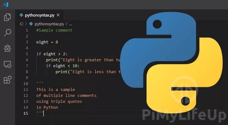Open the Run and Debug bug icon
The height and width of the screenshot is (125, 228).
click(x=7, y=48)
